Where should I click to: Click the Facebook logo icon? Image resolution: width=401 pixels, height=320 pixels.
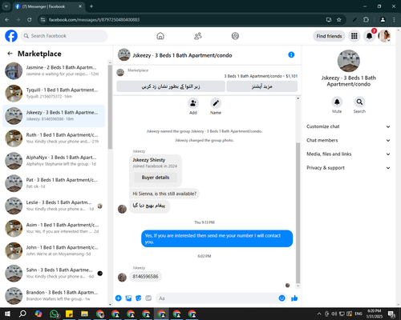(x=11, y=36)
